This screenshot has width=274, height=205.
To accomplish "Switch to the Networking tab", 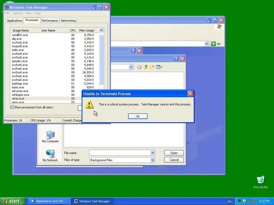I will pos(68,21).
